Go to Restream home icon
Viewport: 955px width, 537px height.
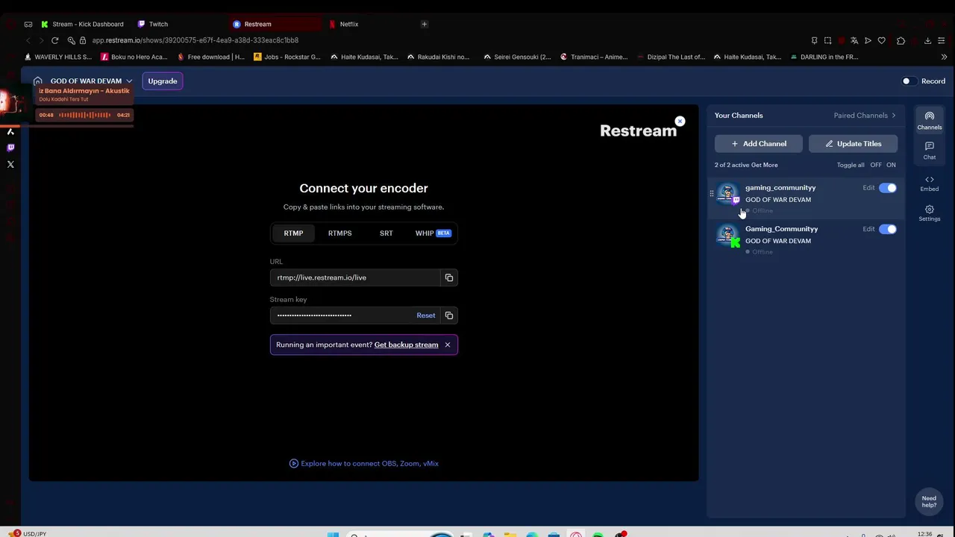(37, 81)
